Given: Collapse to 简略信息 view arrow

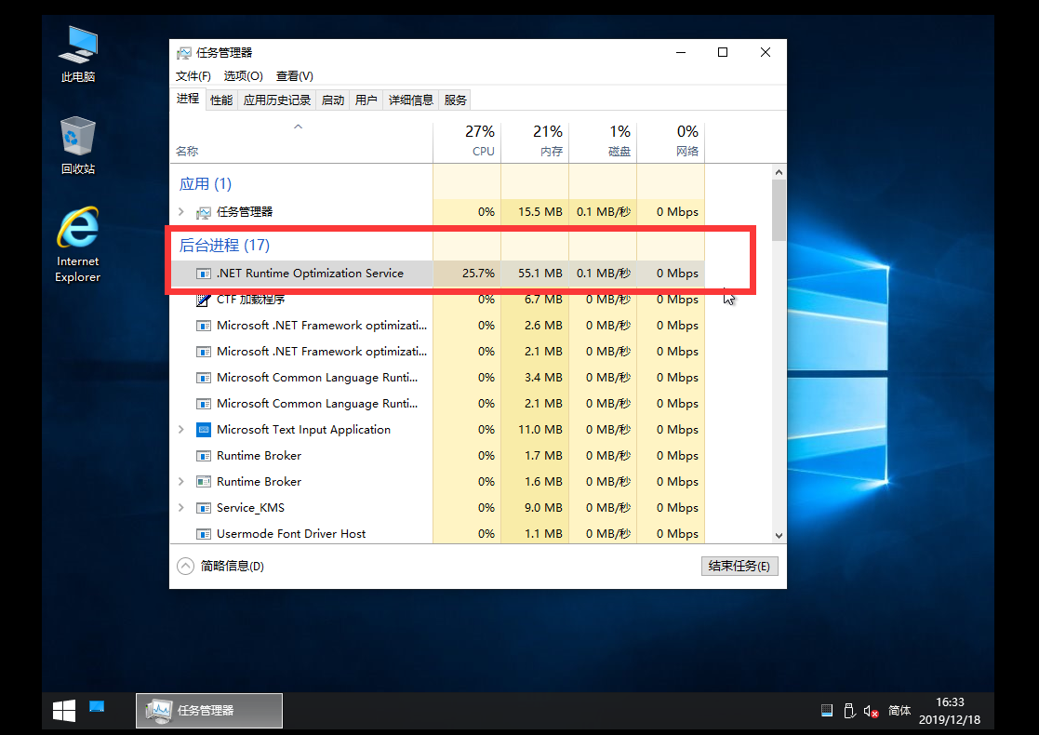Looking at the screenshot, I should pos(185,566).
